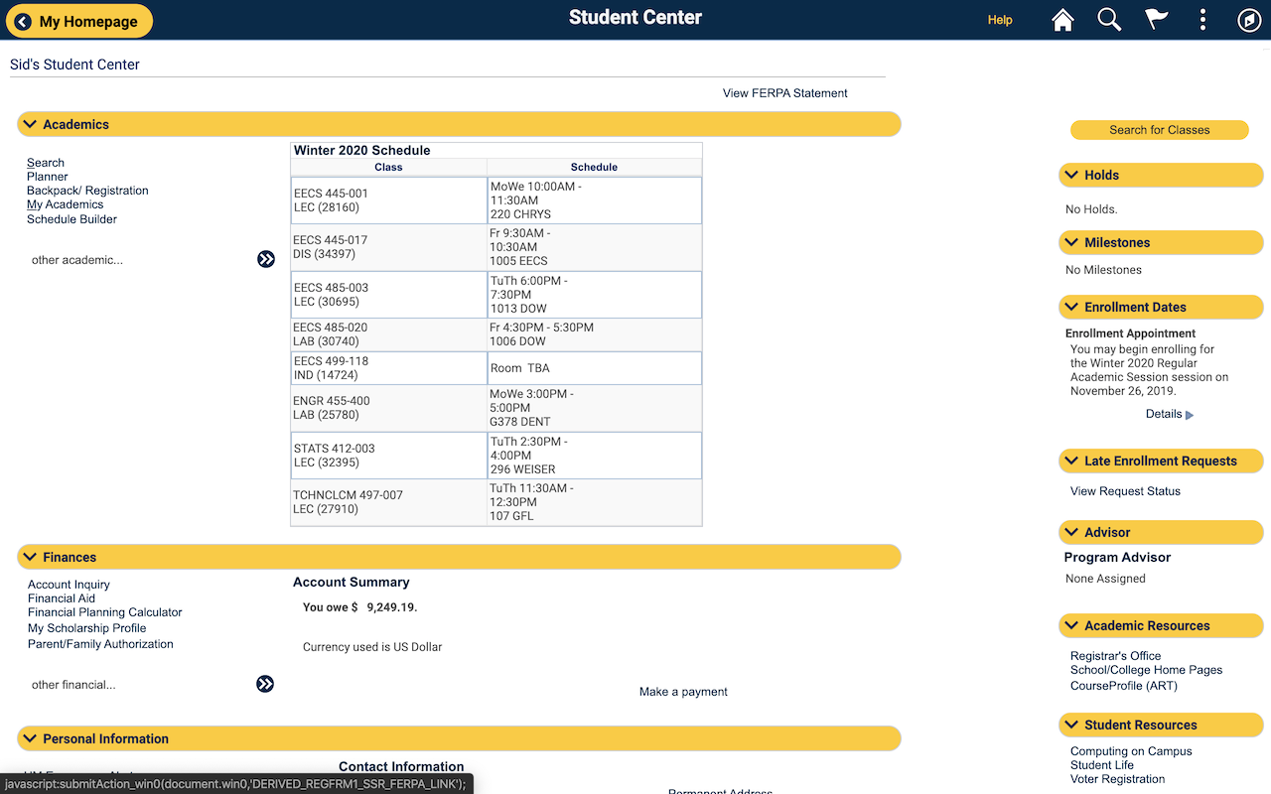Viewport: 1271px width, 794px height.
Task: Select EECS 445-001 LEC class cell
Action: point(389,200)
